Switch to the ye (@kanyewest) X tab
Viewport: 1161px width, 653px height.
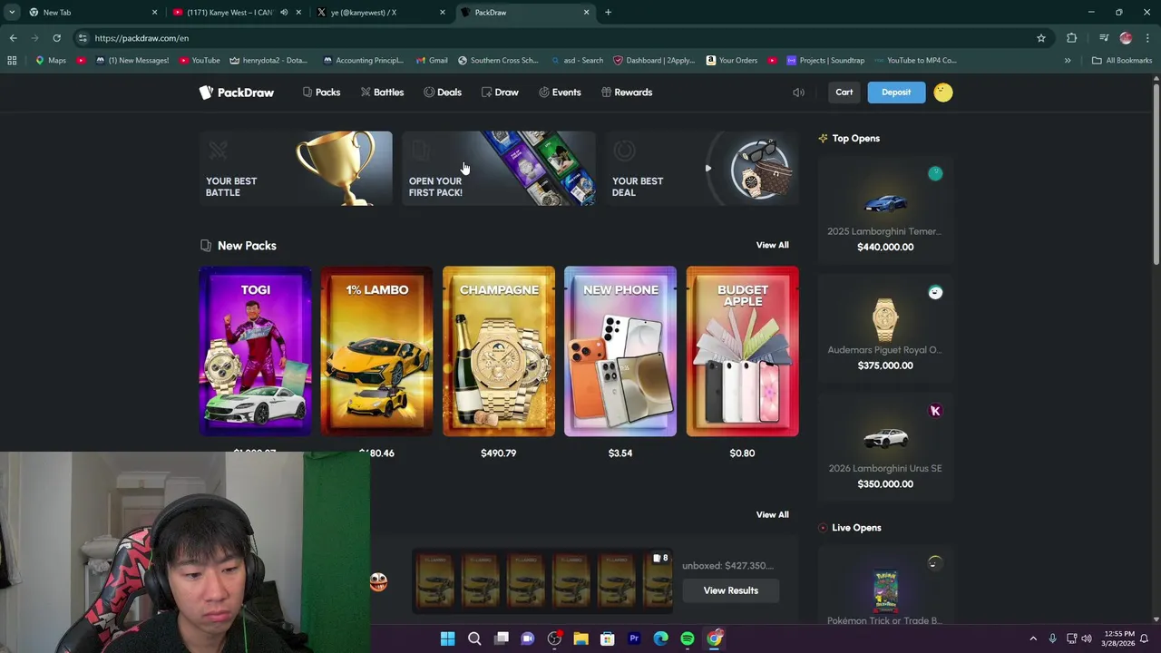click(x=379, y=13)
